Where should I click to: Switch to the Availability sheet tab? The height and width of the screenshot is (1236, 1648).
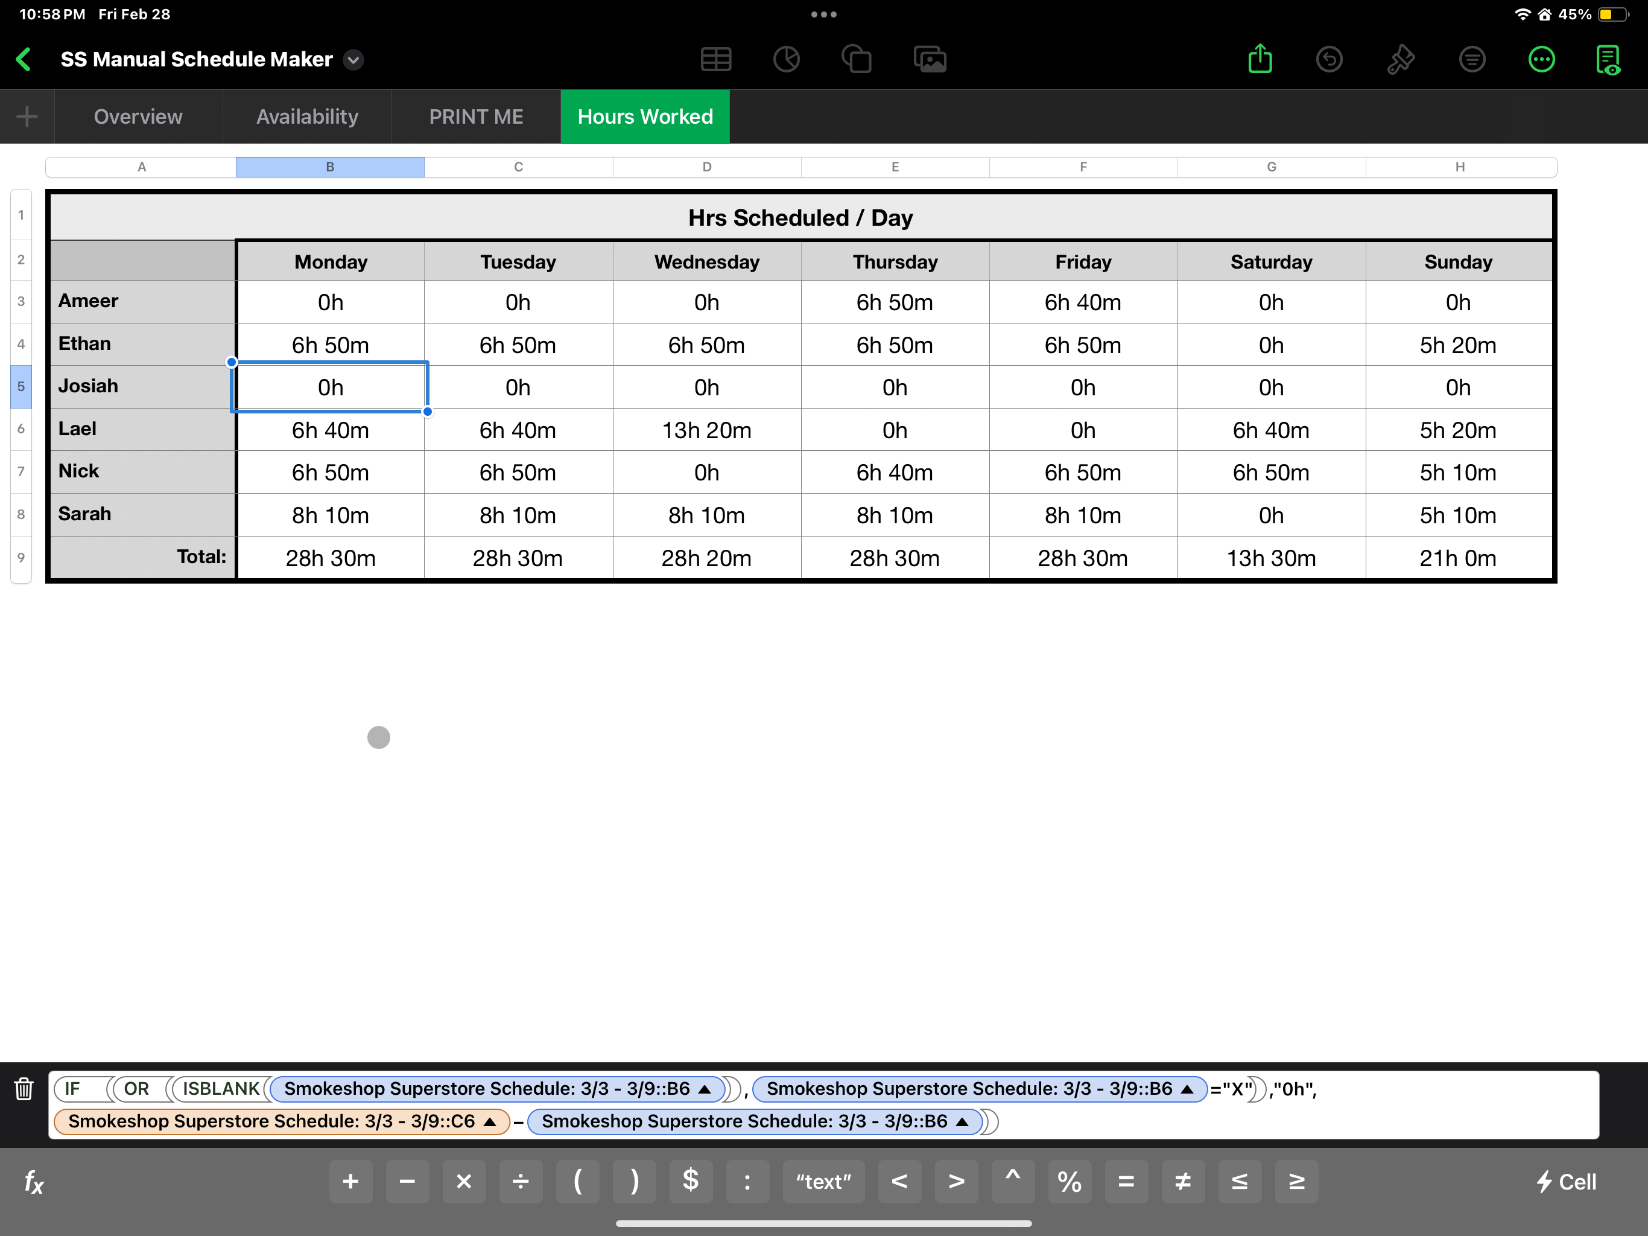click(307, 117)
